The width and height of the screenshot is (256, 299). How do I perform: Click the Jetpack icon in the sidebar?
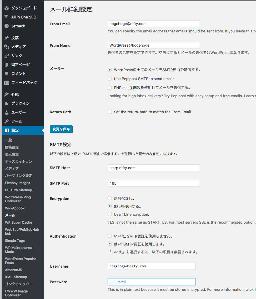click(x=7, y=26)
